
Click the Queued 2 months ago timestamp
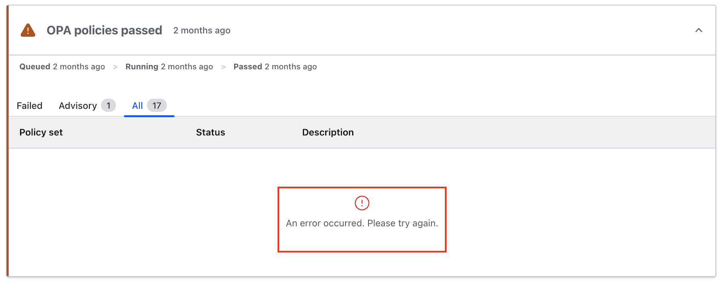click(x=79, y=67)
